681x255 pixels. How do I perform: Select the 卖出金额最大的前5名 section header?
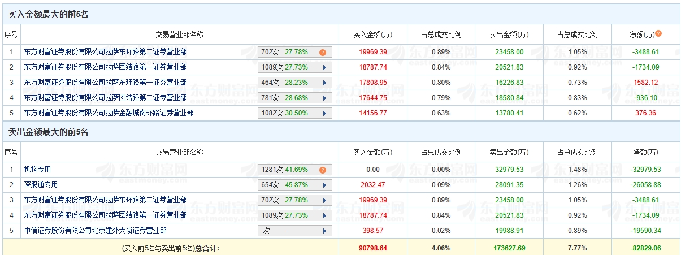pos(48,132)
